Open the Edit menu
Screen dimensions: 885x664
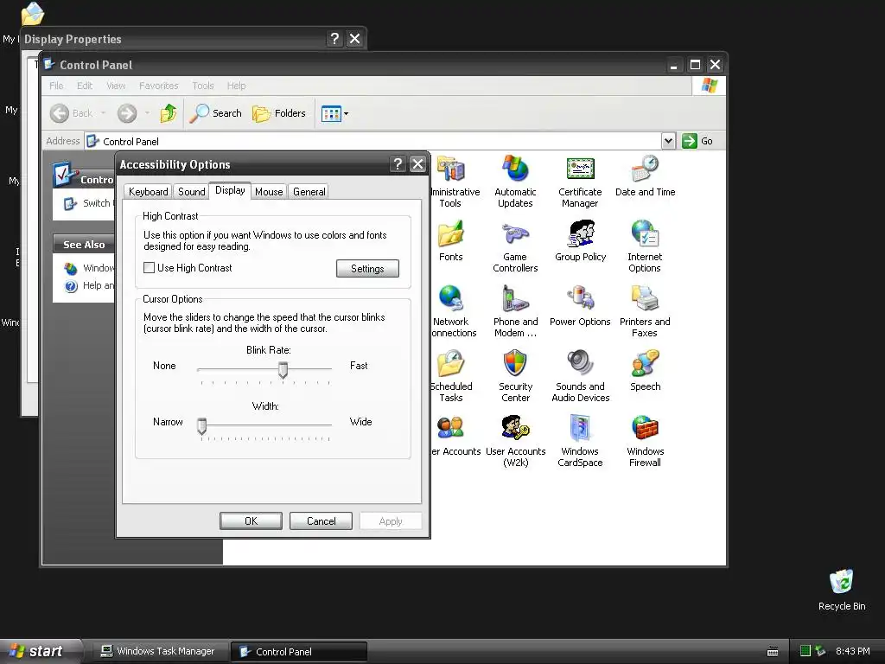[x=85, y=86]
